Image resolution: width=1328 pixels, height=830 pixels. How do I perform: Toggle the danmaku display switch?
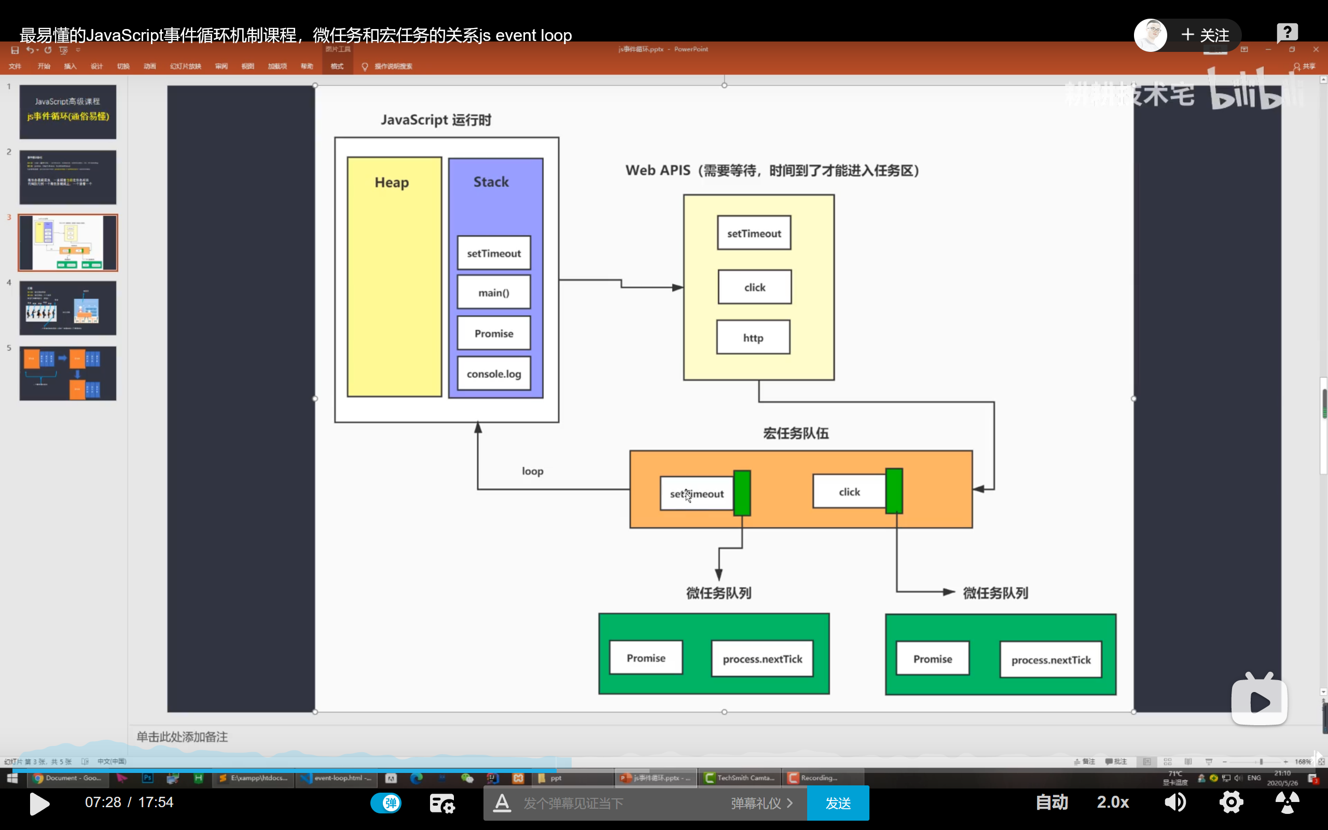[x=386, y=804]
